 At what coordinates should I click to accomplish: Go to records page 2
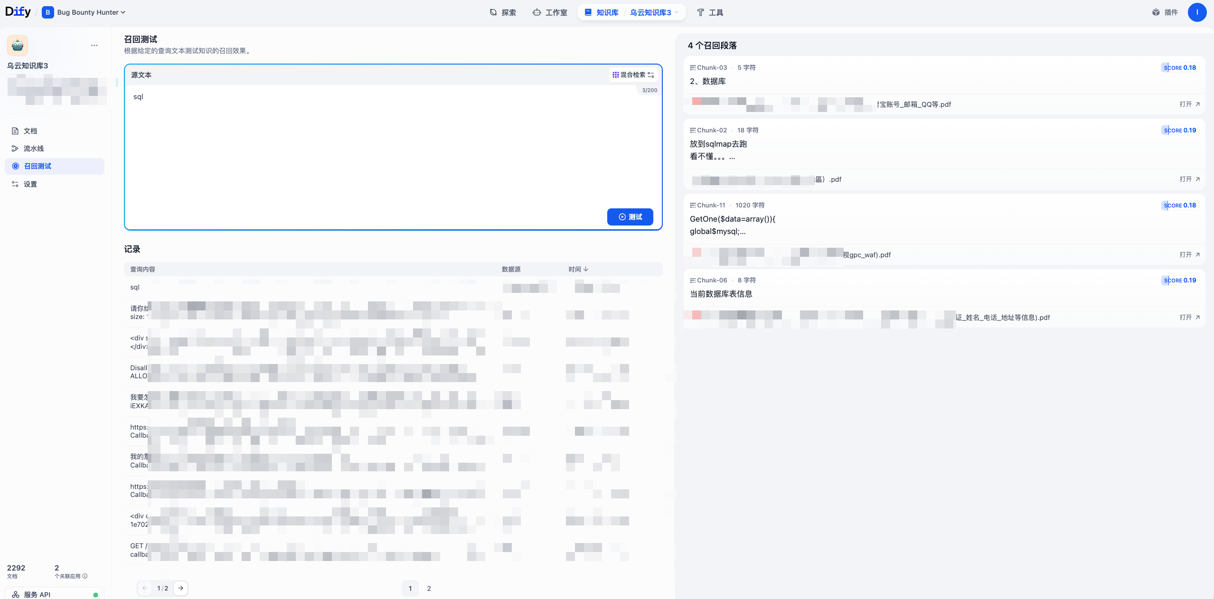[429, 588]
